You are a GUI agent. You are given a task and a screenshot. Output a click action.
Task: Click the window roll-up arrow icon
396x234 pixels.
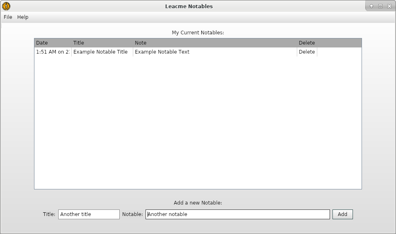(x=371, y=6)
